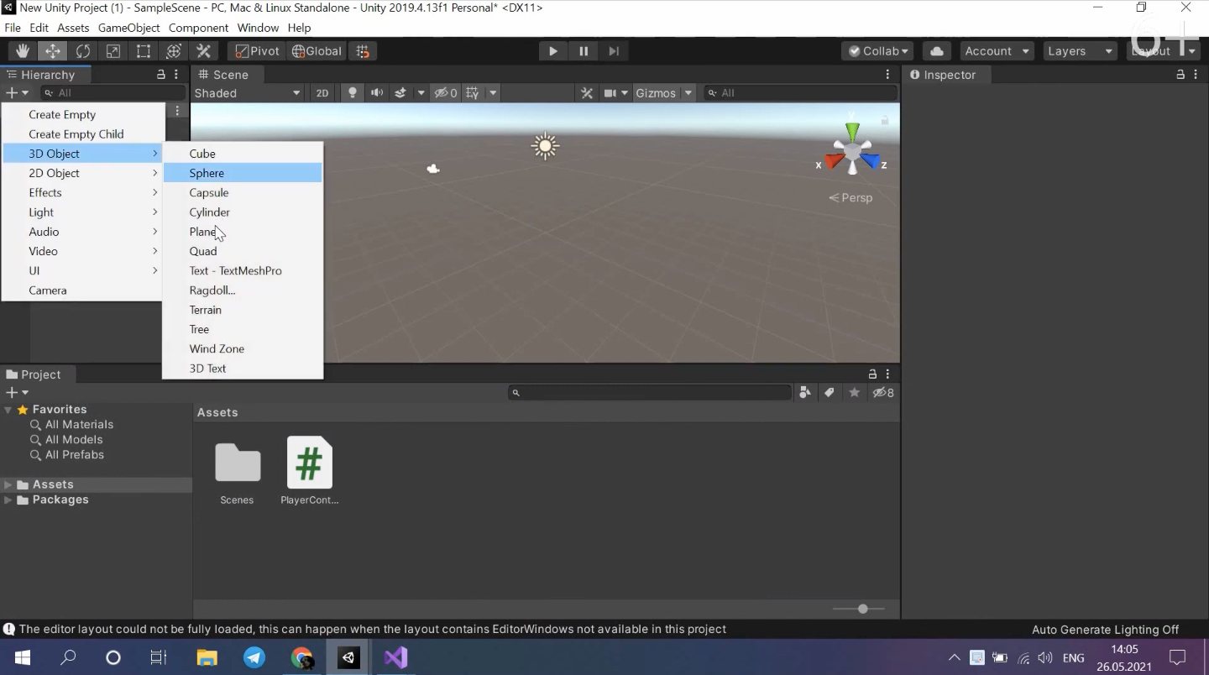Screen dimensions: 1209x675
Task: Click the Pause button
Action: pos(584,51)
